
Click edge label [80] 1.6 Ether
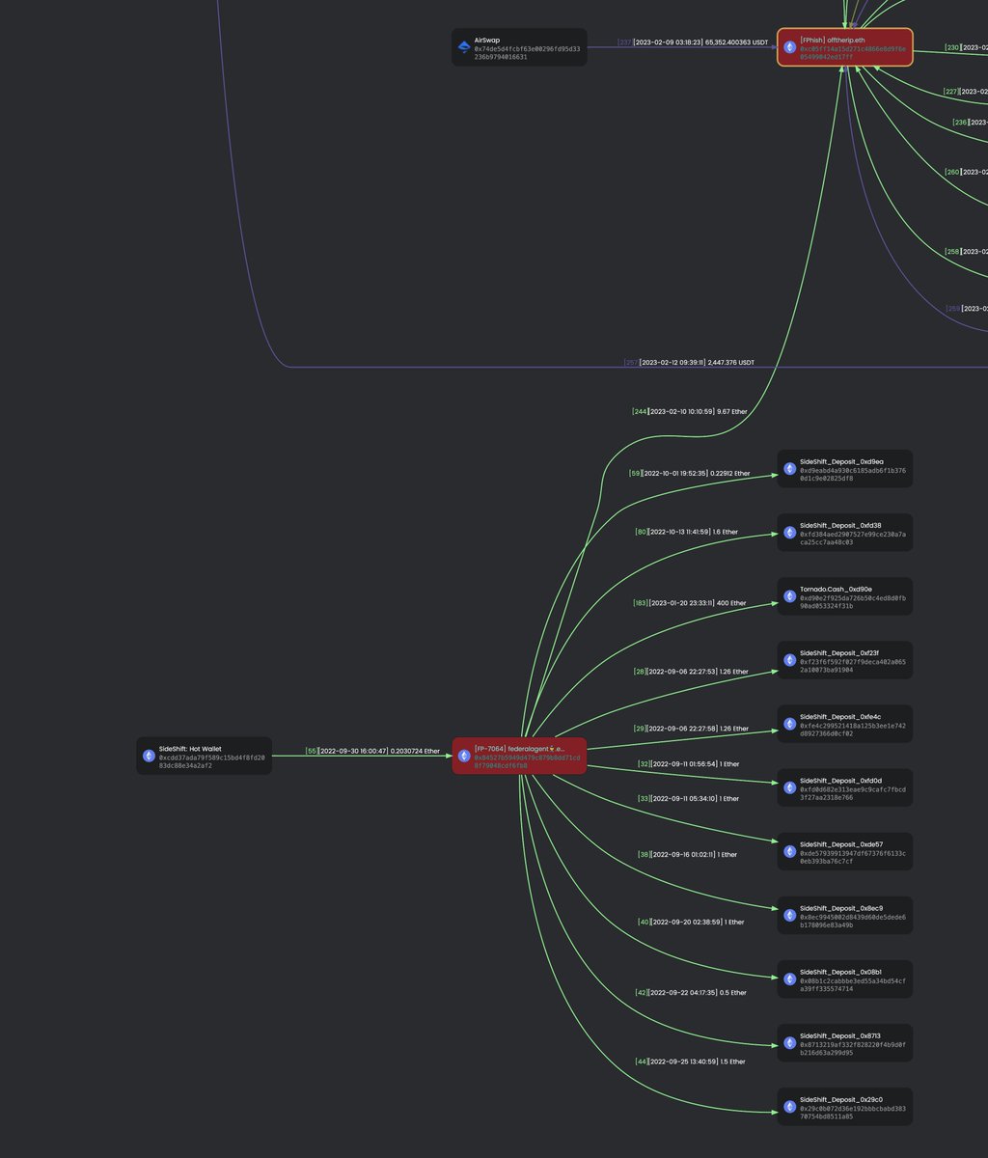click(686, 532)
